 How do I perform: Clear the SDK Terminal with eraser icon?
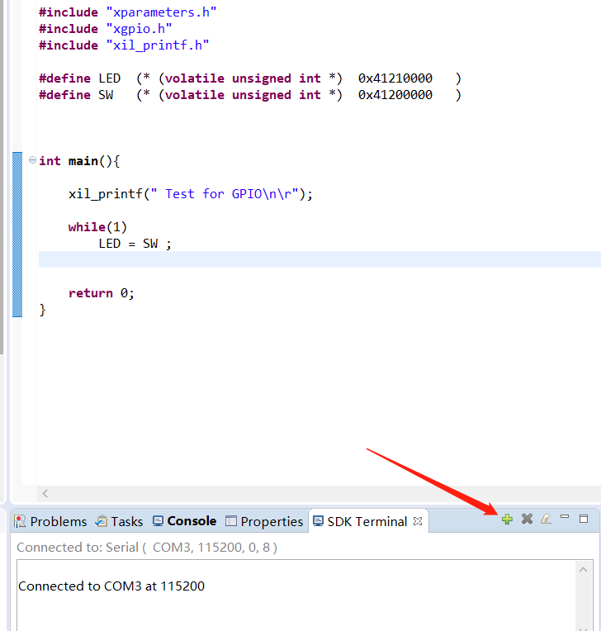pos(546,520)
